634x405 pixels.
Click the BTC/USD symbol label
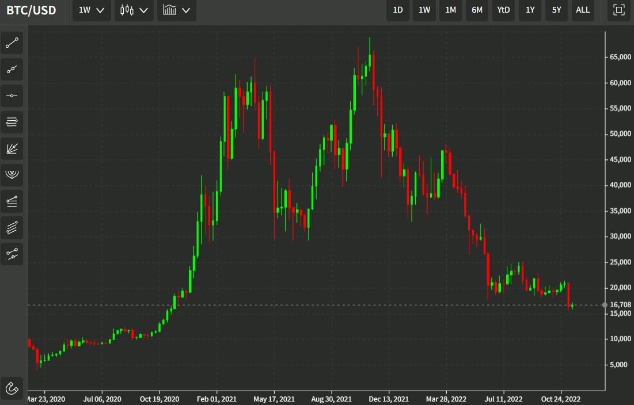pyautogui.click(x=31, y=10)
